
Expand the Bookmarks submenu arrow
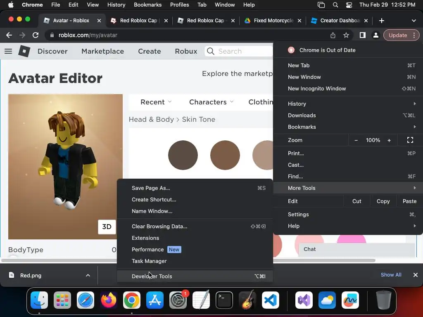tap(415, 127)
